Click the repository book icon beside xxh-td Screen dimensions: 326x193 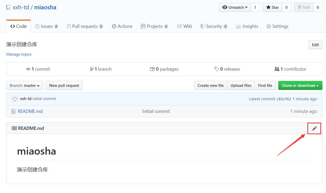[x=8, y=7]
